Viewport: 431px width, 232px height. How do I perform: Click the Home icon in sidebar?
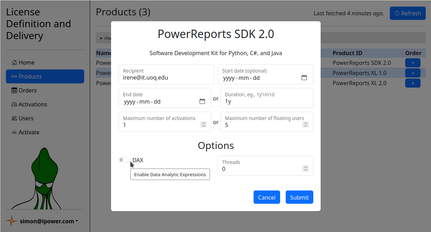click(14, 63)
